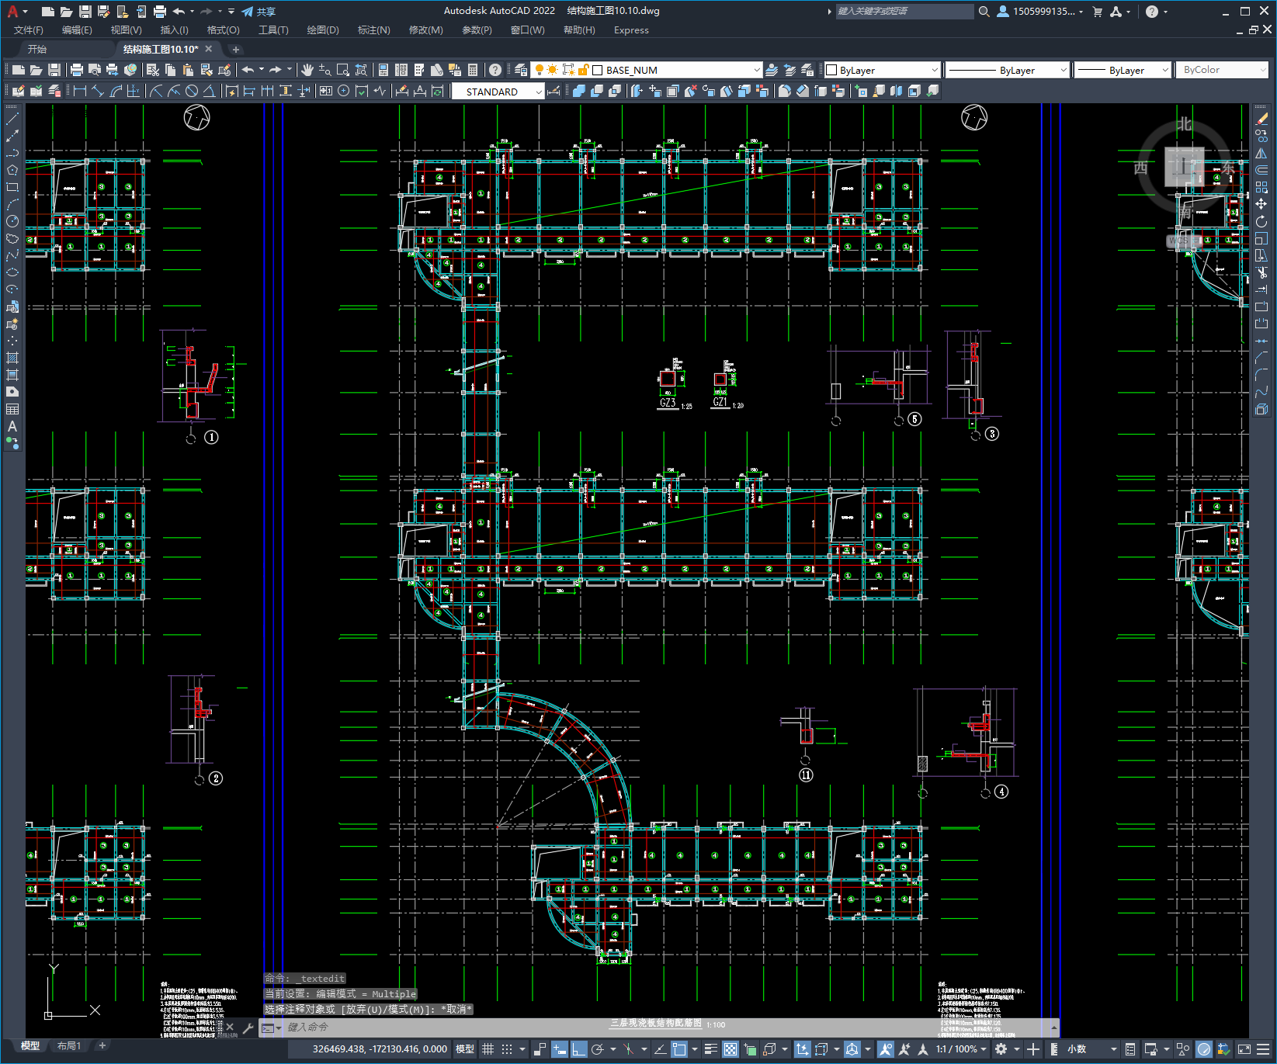Select the Diameter dimension tool
Viewport: 1277px width, 1064px height.
pyautogui.click(x=192, y=91)
